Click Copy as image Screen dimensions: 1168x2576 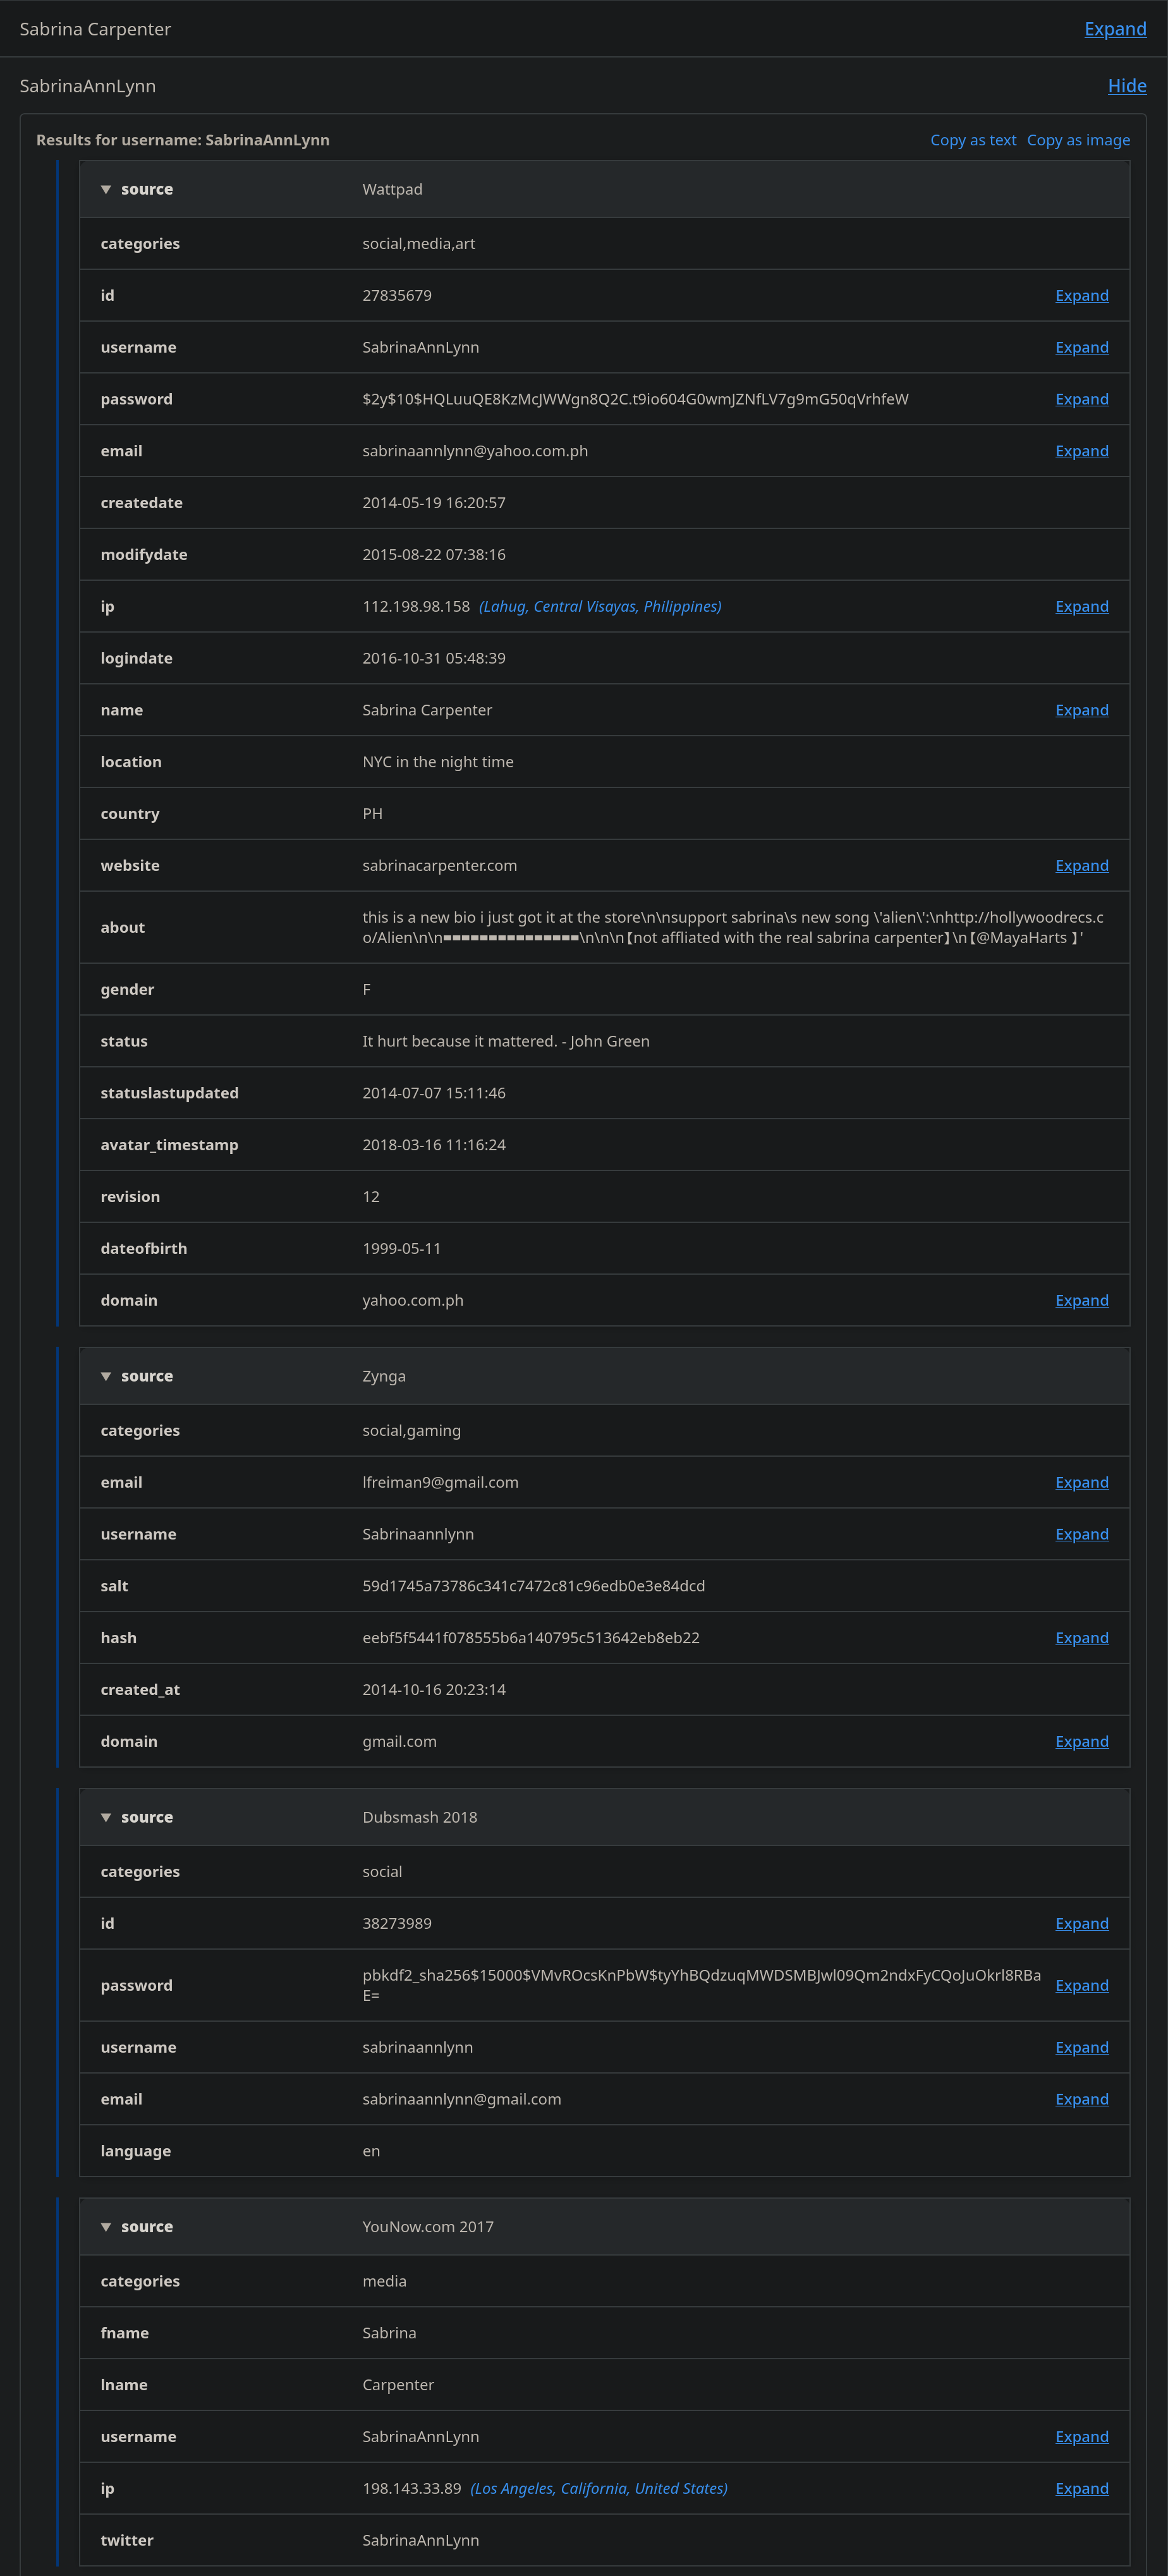click(x=1077, y=140)
